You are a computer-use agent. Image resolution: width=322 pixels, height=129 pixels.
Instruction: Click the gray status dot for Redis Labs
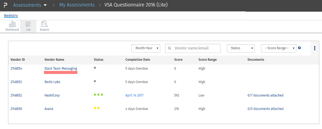click(95, 81)
